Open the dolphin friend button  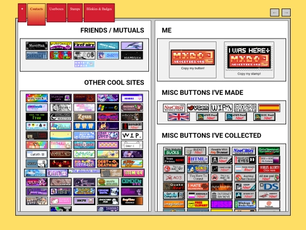(x=131, y=46)
